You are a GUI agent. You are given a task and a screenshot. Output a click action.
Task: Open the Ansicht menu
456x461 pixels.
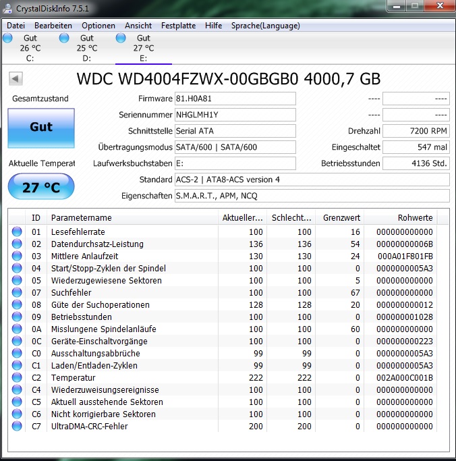click(138, 26)
